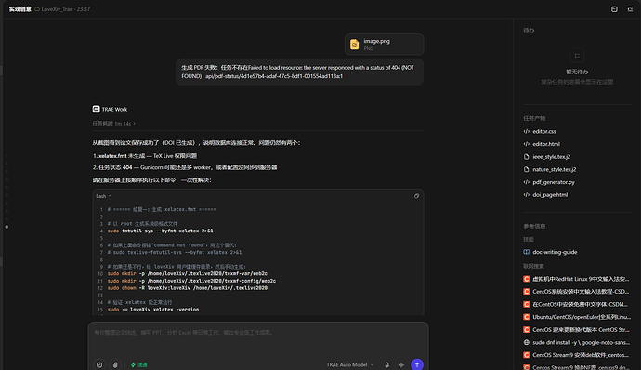The width and height of the screenshot is (641, 370).
Task: Click the sparkle enhance prompt icon
Action: [401, 364]
